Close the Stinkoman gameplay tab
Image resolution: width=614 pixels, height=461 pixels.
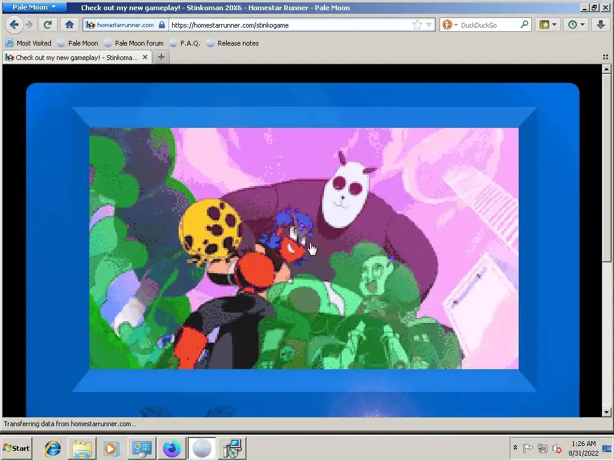coord(145,57)
